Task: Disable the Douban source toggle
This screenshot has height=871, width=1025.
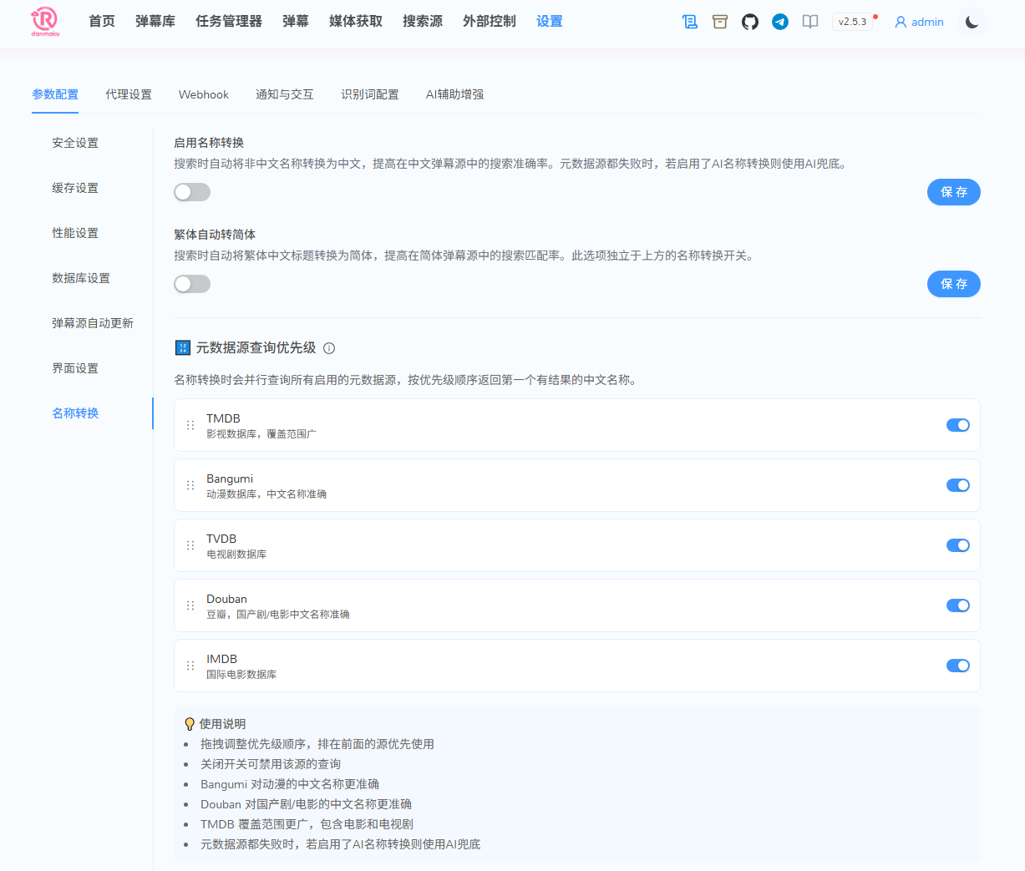Action: 957,605
